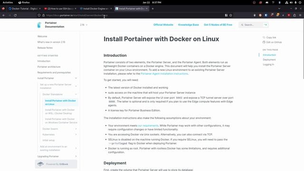
Task: Reload the page with the refresh icon
Action: coord(15,15)
